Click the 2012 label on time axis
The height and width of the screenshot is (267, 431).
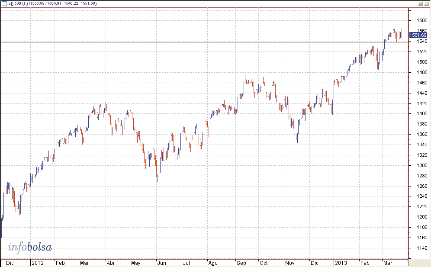click(x=37, y=263)
